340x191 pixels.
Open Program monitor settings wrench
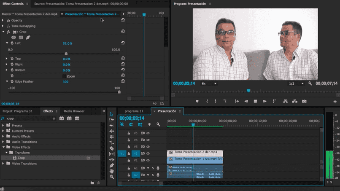pyautogui.click(x=310, y=83)
